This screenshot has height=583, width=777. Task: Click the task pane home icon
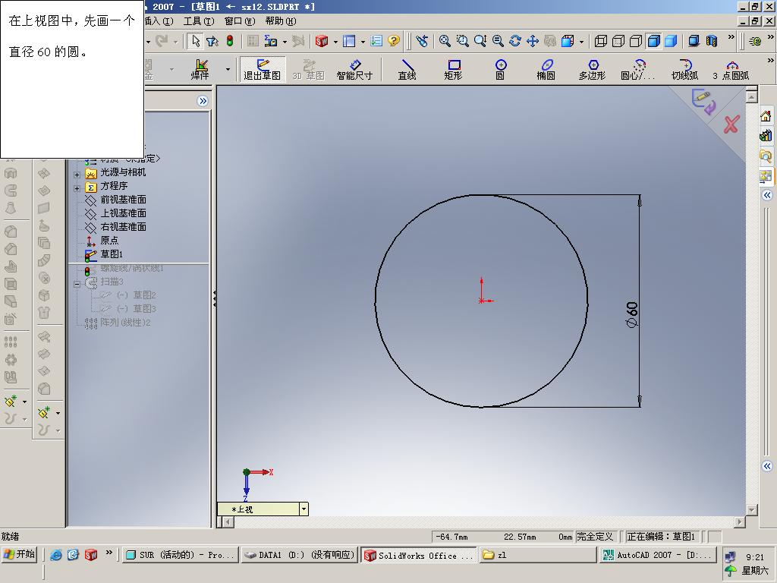[766, 116]
